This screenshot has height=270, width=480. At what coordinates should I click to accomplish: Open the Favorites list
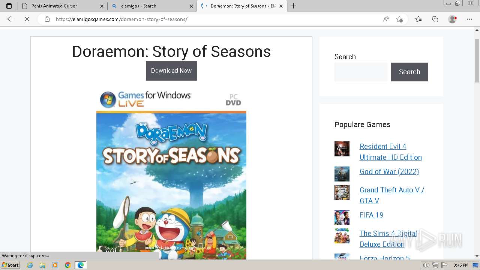click(x=418, y=19)
